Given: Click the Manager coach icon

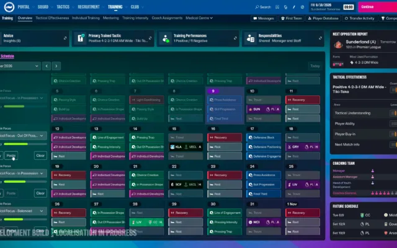Looking at the screenshot, I should click(372, 171).
